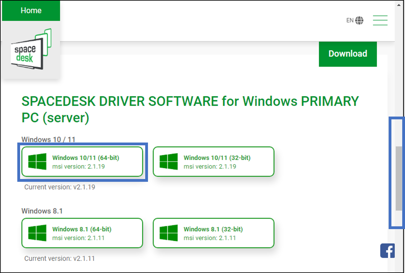Screen dimensions: 405x273
Task: Click the spacedesk logo
Action: point(31,49)
